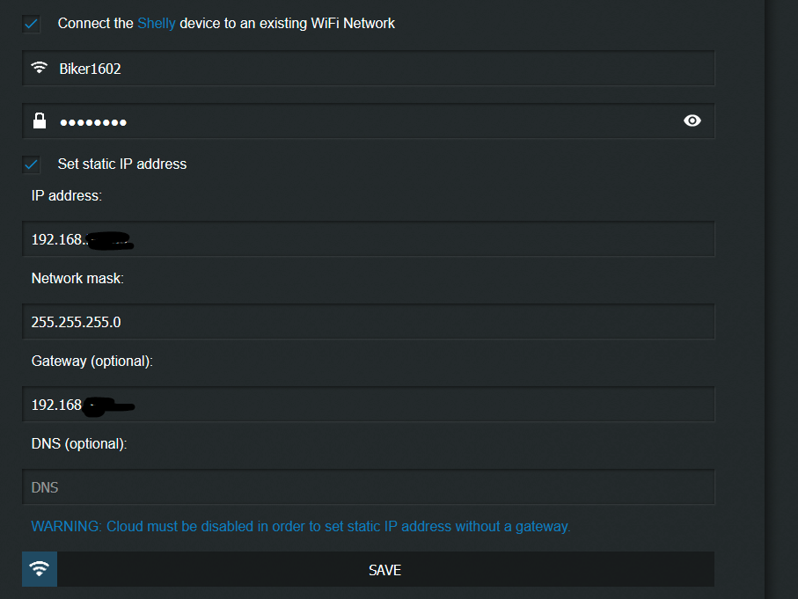Click the Network mask field 255.255.255.0

[369, 322]
